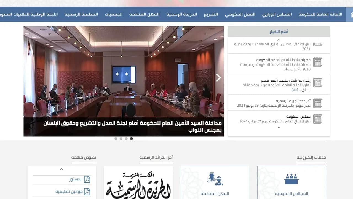Screen dimensions: 353x199
Task: Click news icon beside حصيلة نشاط الأمانة العامة
Action: (x=318, y=62)
